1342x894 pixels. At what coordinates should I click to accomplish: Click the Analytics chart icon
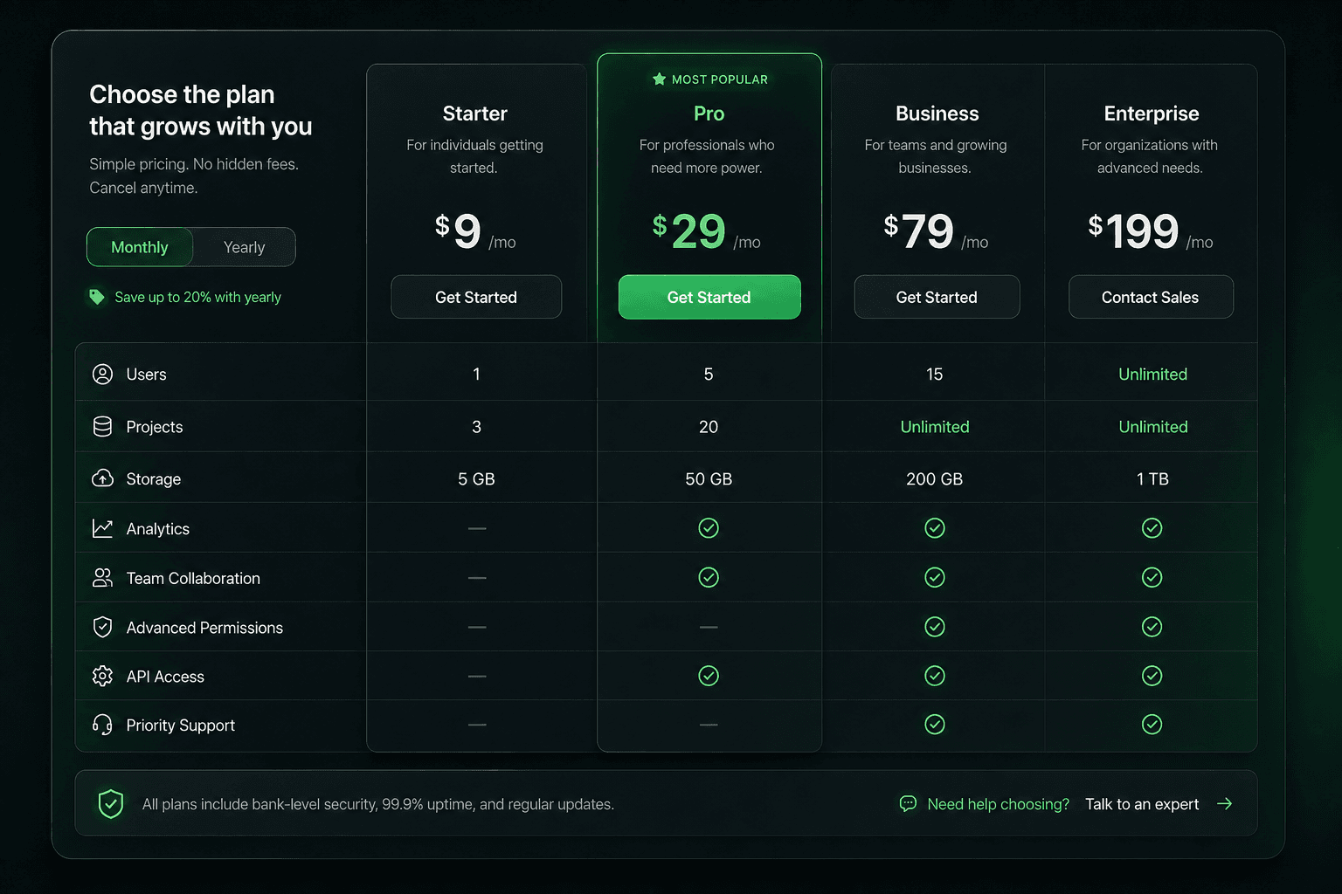click(x=102, y=528)
